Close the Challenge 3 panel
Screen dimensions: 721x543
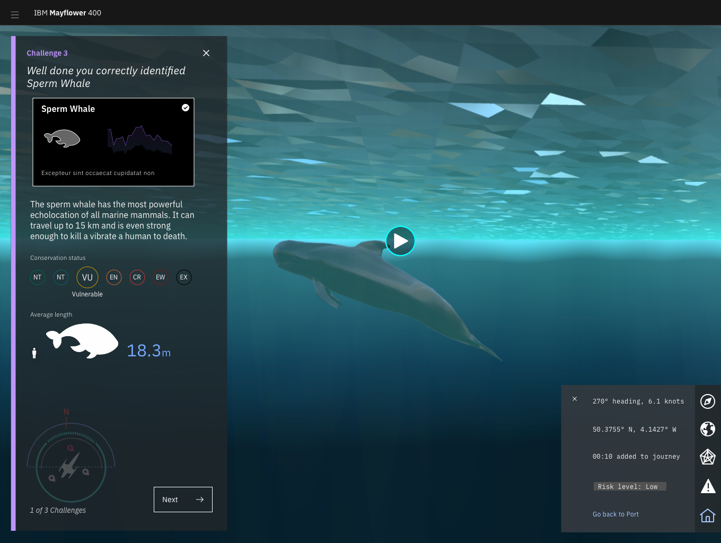tap(206, 53)
